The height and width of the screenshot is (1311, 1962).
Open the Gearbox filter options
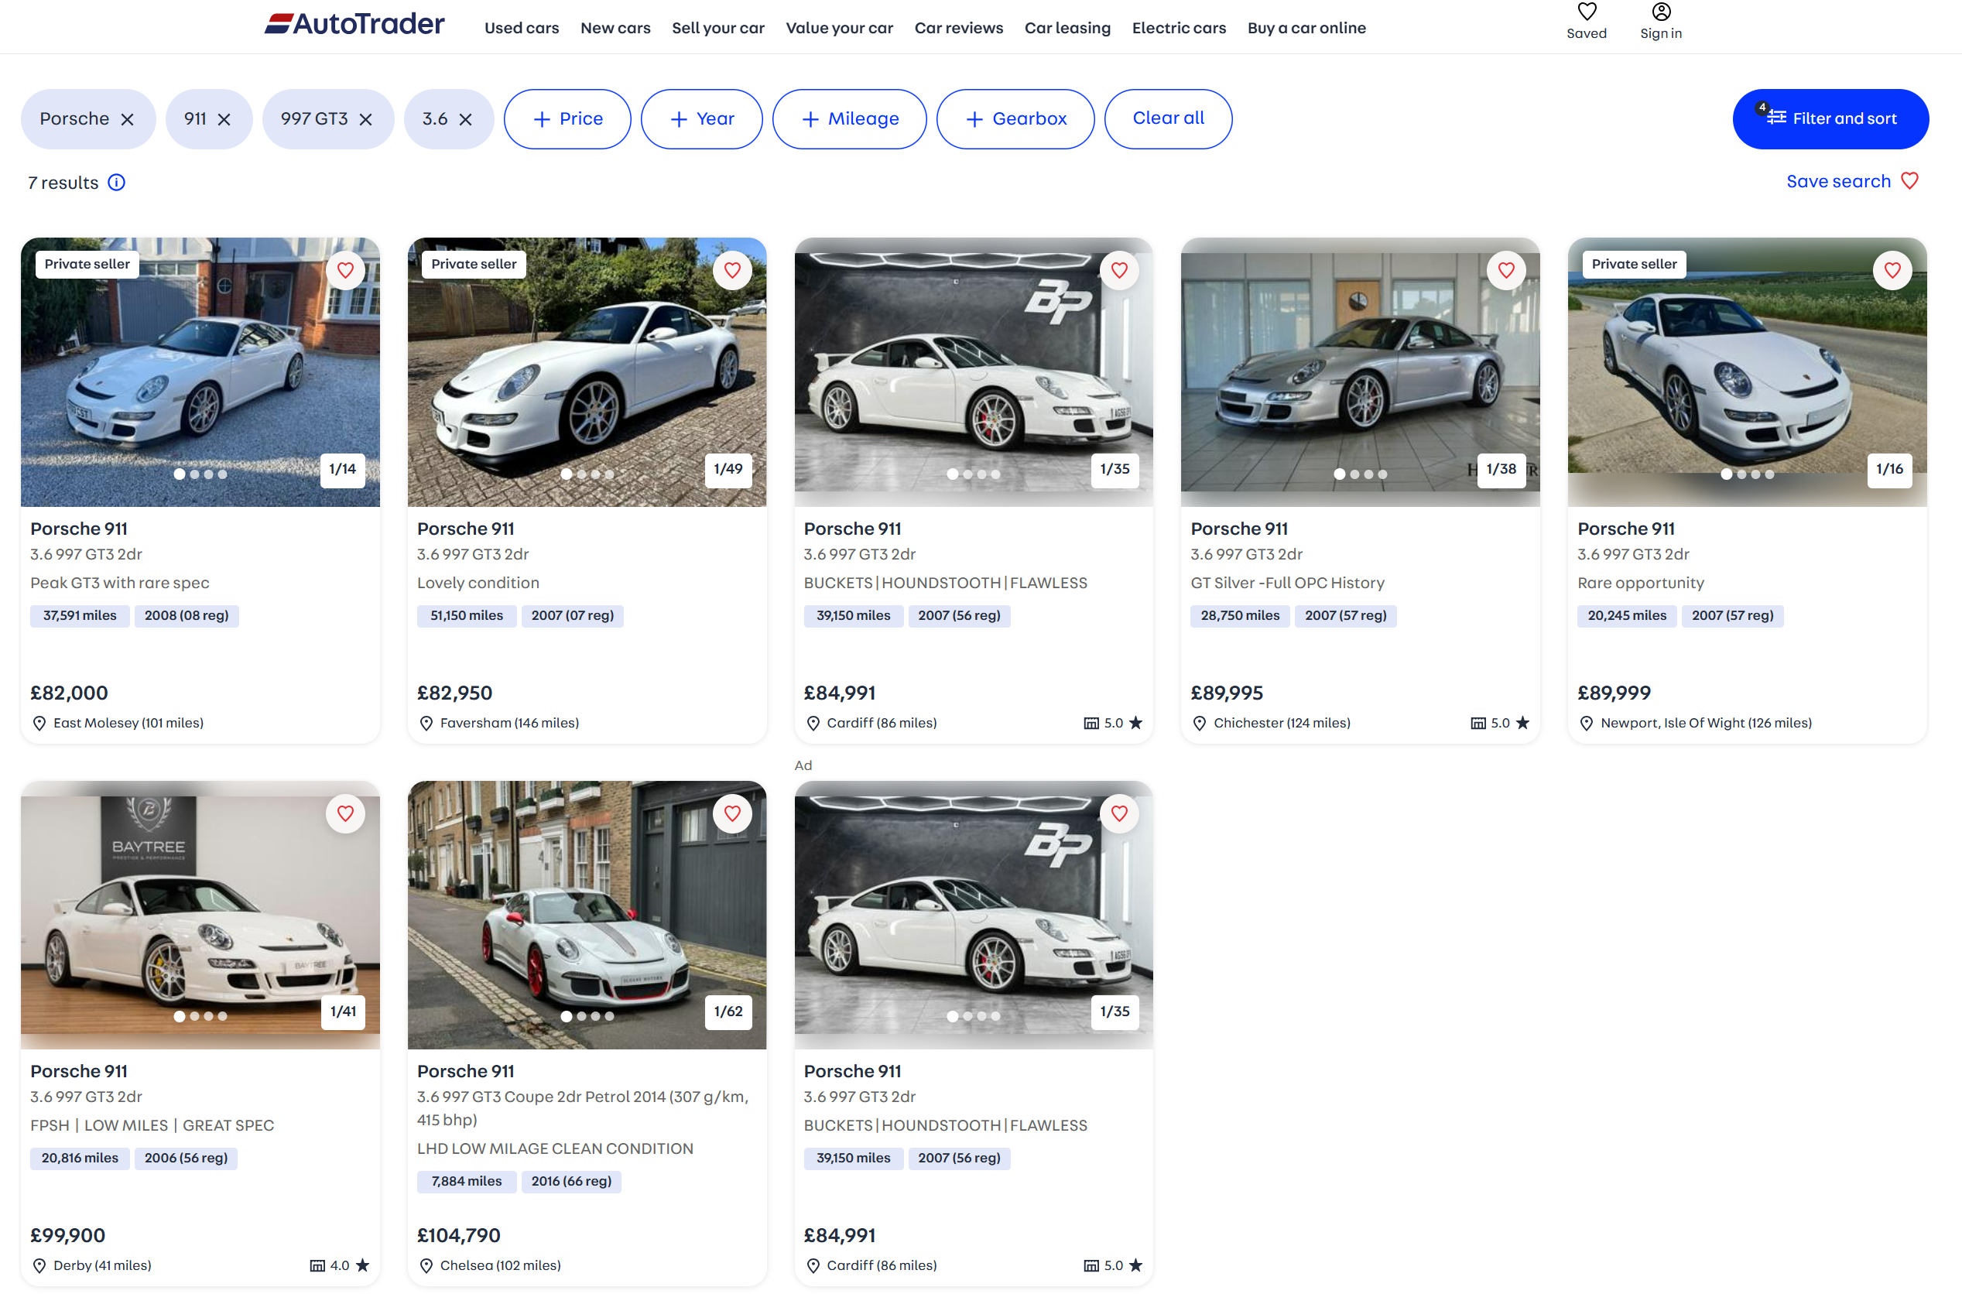pyautogui.click(x=1015, y=118)
